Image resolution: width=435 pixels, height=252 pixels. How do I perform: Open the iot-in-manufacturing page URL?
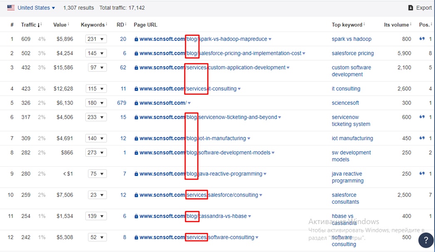pyautogui.click(x=193, y=138)
